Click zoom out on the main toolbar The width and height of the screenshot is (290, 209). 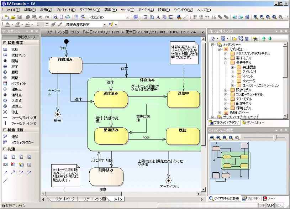(x=262, y=17)
